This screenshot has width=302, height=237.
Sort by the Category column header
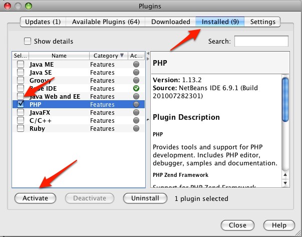[x=109, y=56]
